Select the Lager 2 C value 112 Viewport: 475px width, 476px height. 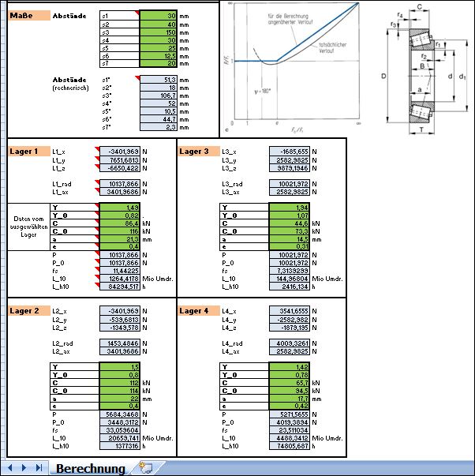pyautogui.click(x=121, y=384)
